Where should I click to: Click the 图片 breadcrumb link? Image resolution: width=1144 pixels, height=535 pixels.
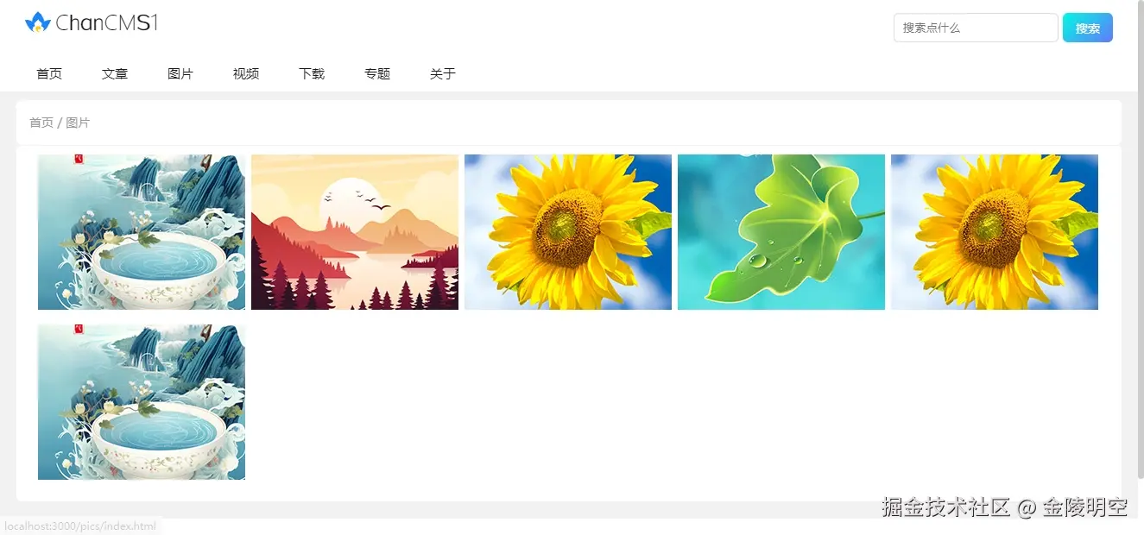click(x=78, y=123)
